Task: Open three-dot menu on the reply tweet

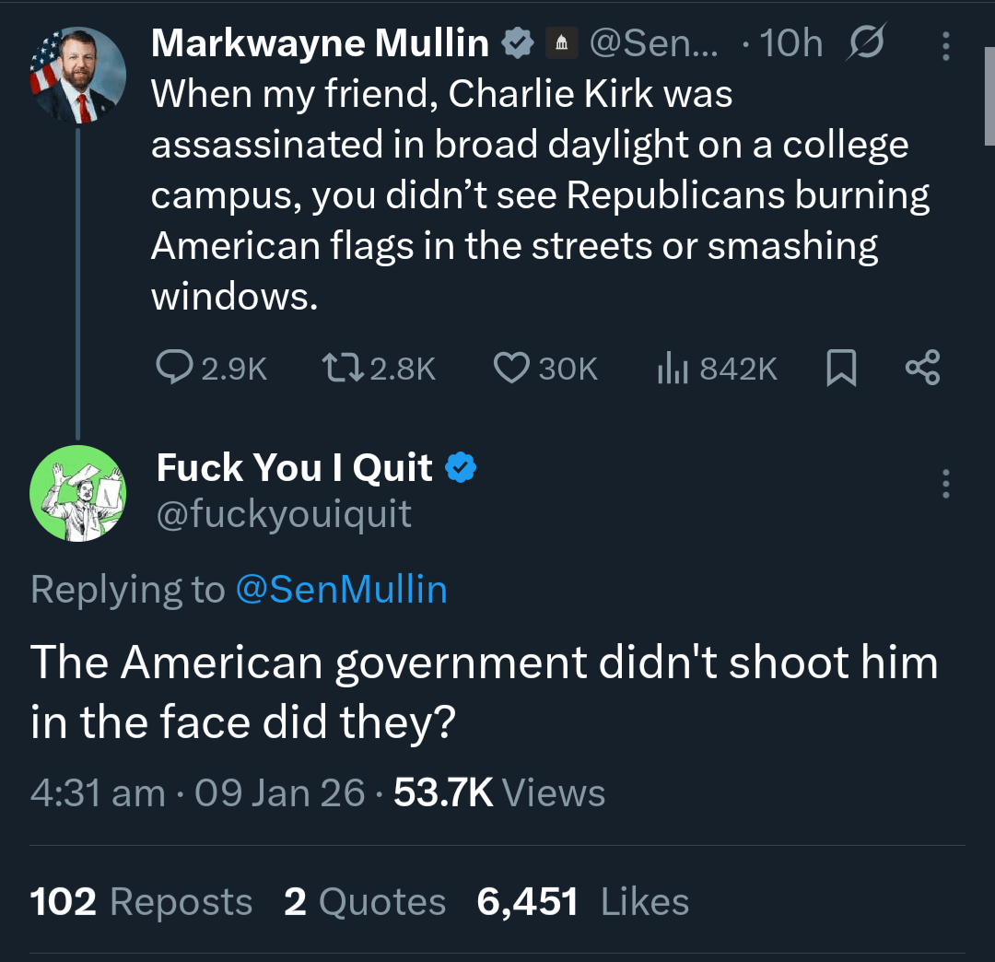Action: [x=945, y=484]
